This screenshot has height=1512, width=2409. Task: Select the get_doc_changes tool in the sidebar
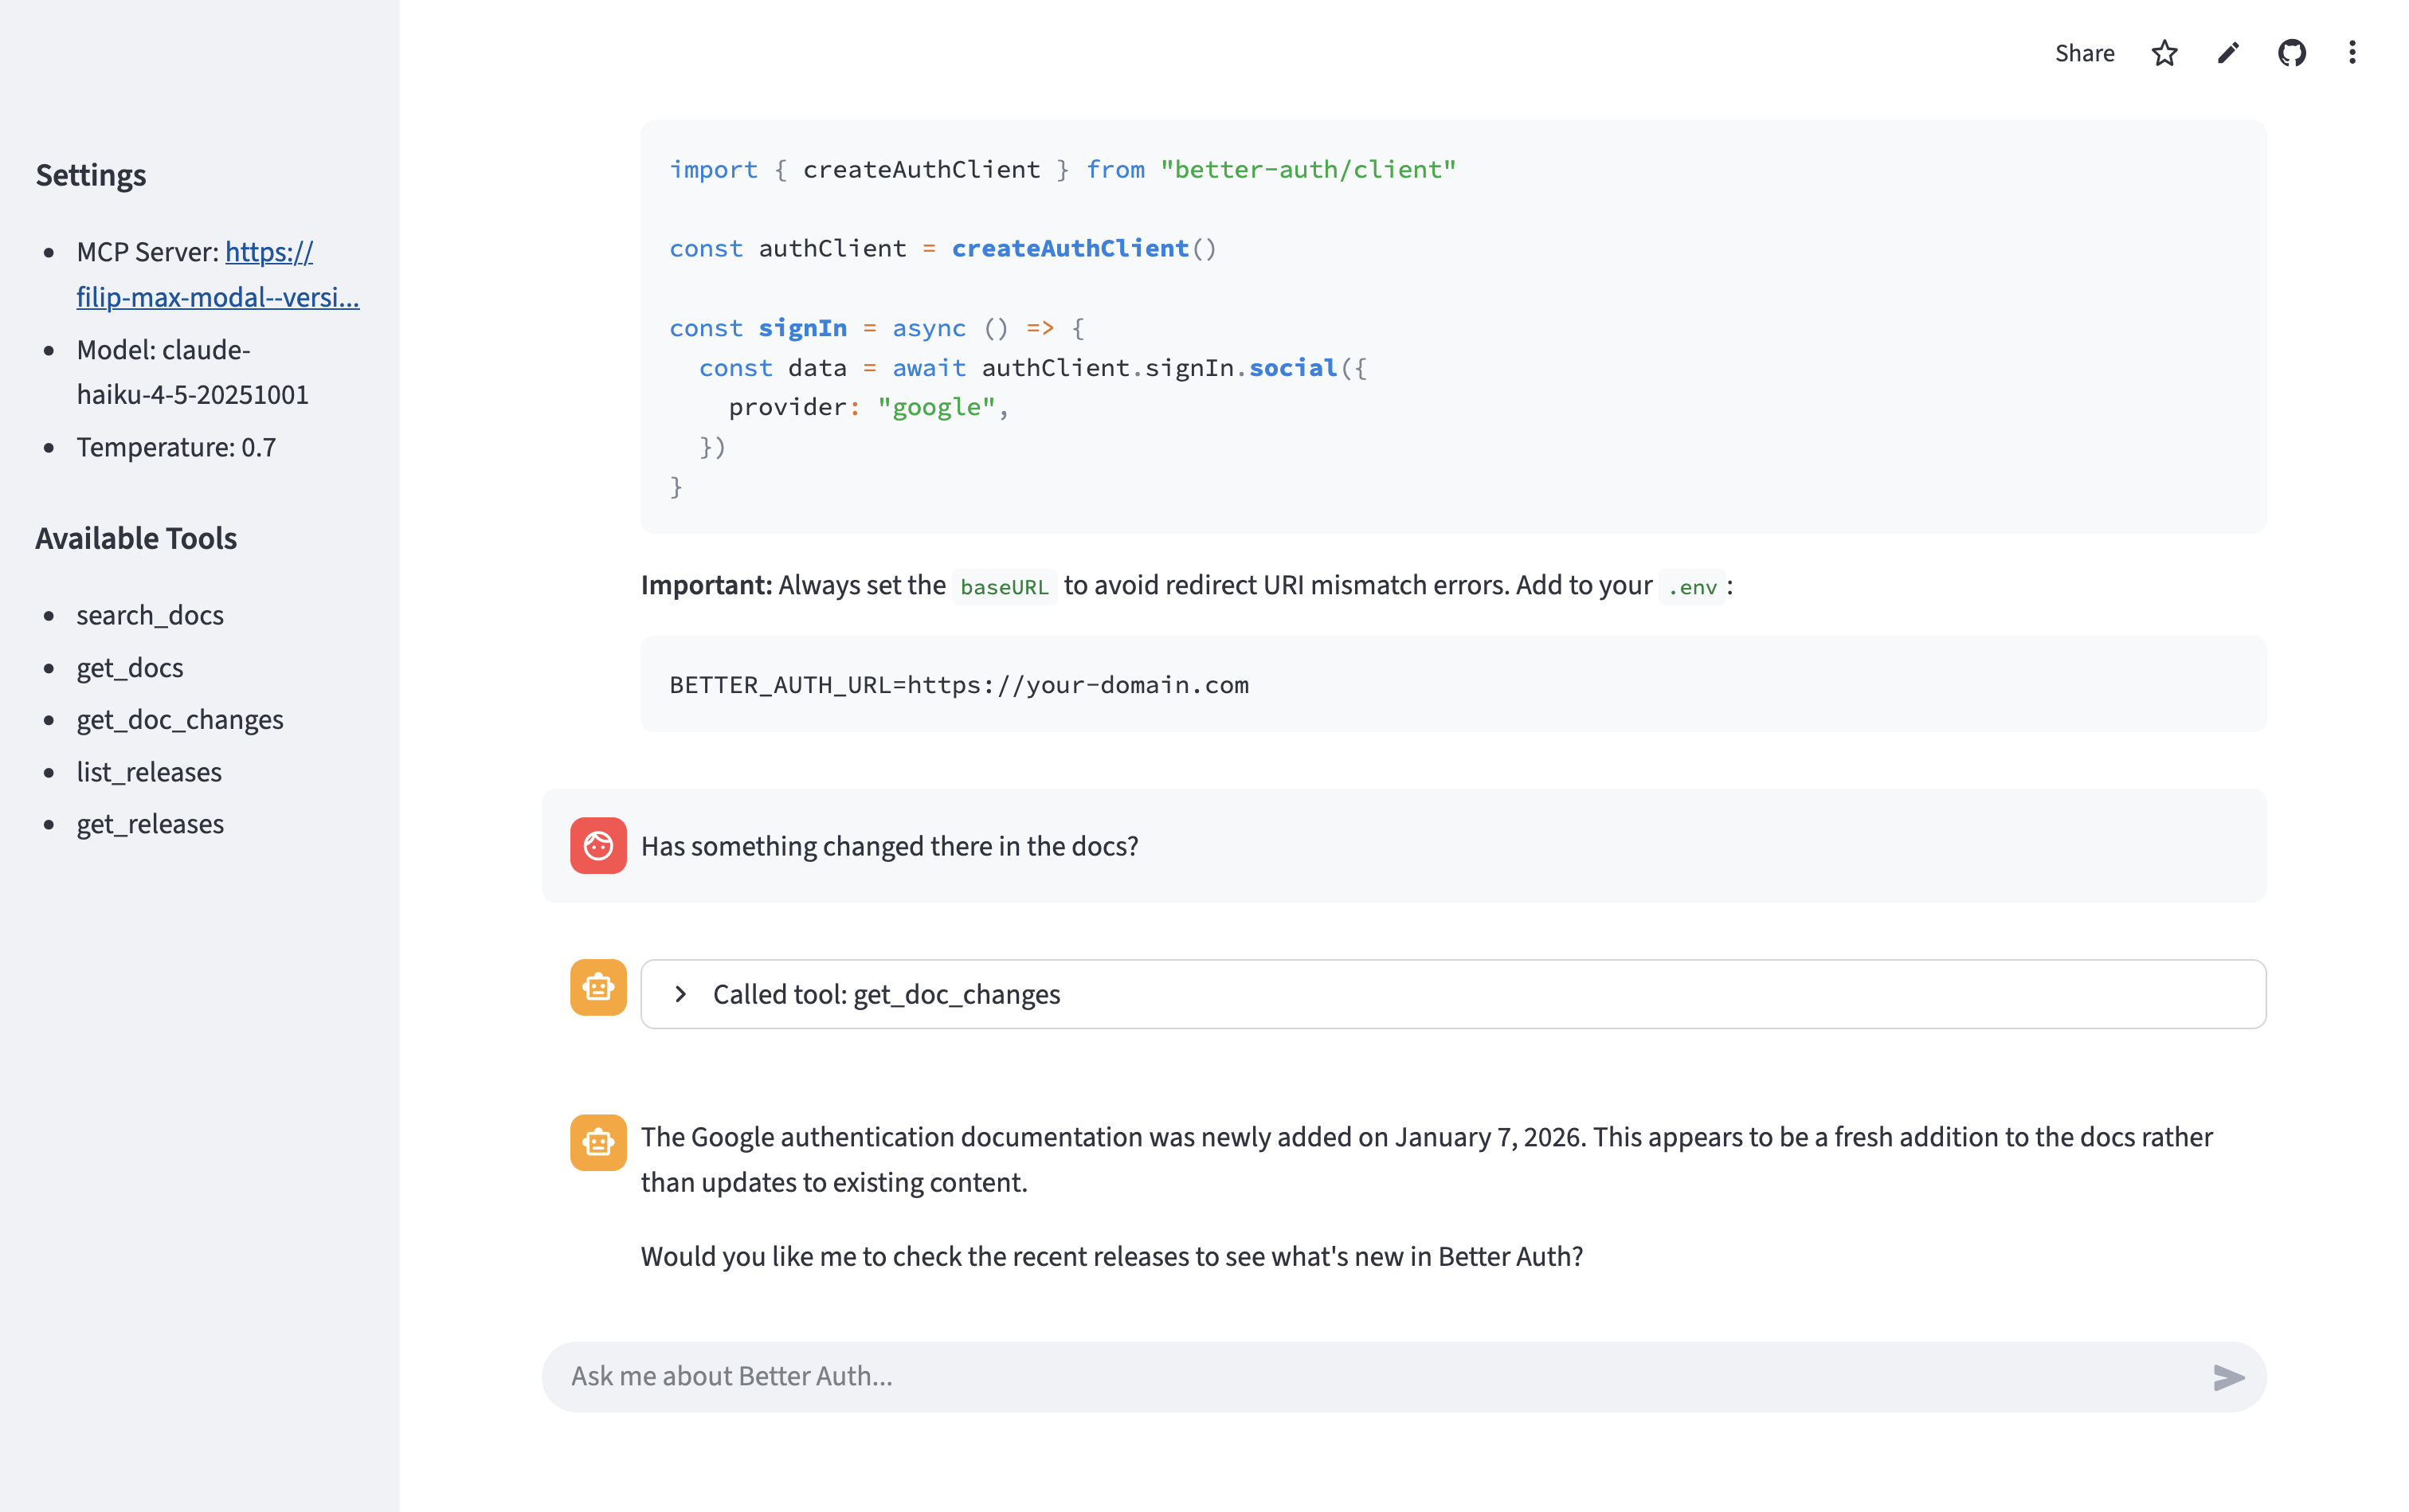click(x=180, y=719)
